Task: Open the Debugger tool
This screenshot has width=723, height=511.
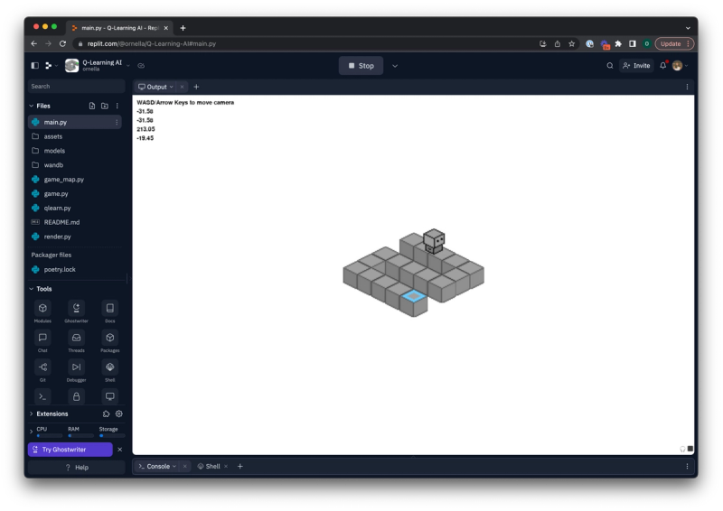Action: [x=76, y=367]
